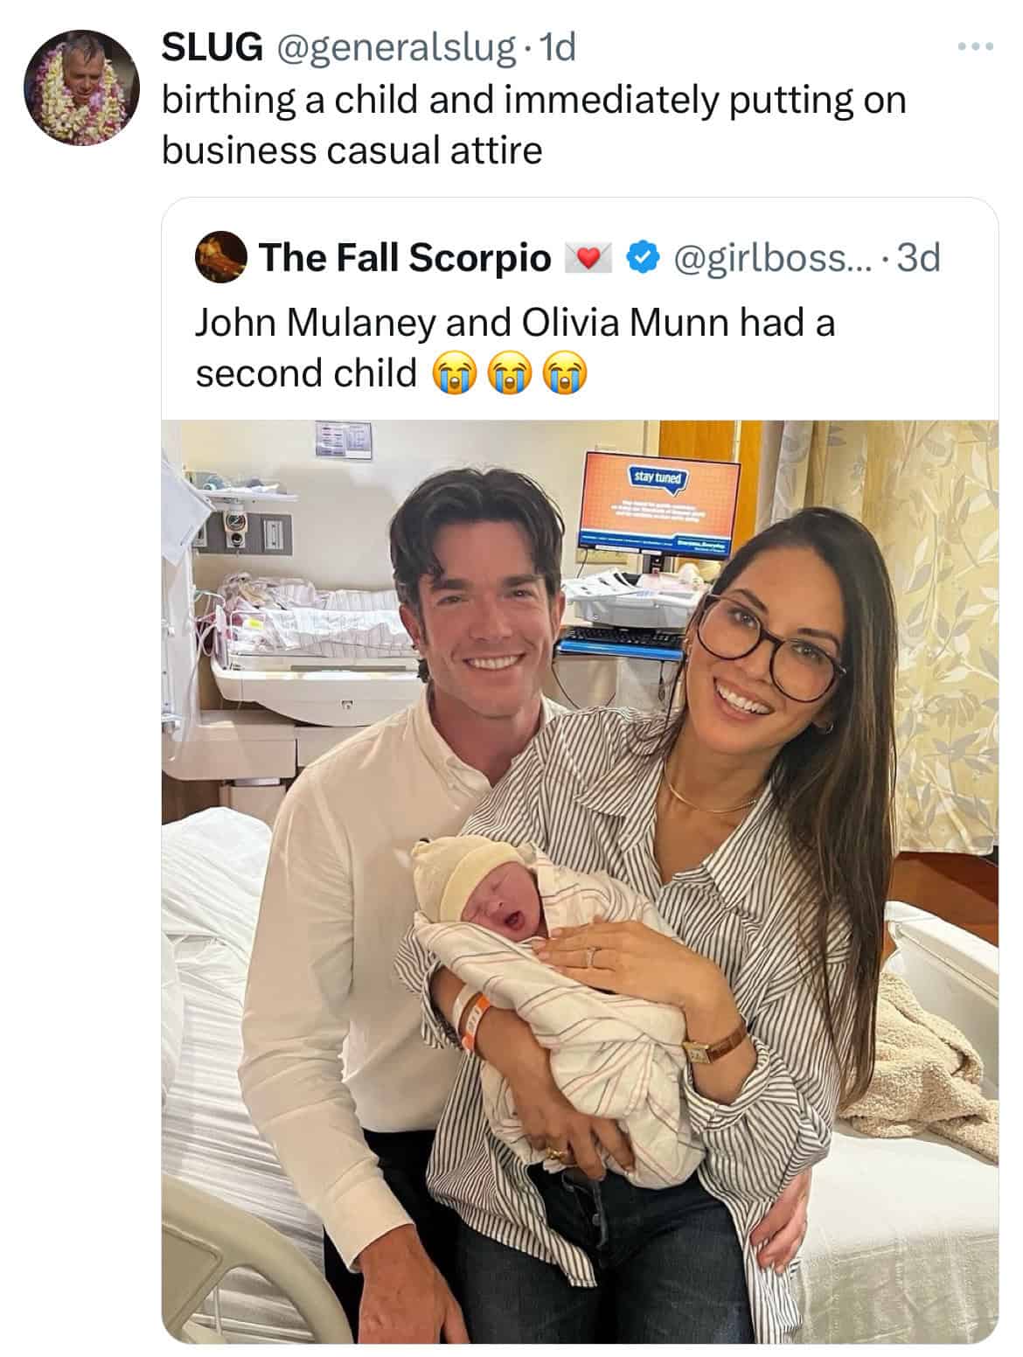
Task: Open SLUG's profile picture avatar
Action: [x=80, y=87]
